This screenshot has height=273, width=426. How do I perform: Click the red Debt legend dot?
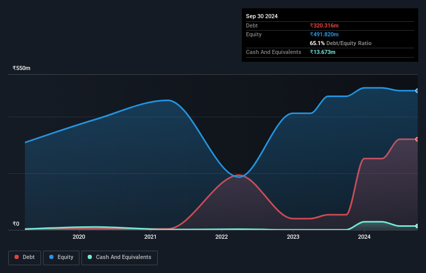(x=17, y=257)
